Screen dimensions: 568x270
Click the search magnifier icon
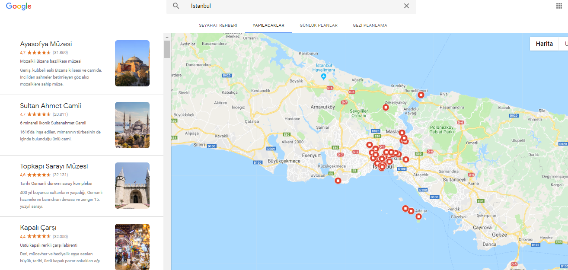176,6
